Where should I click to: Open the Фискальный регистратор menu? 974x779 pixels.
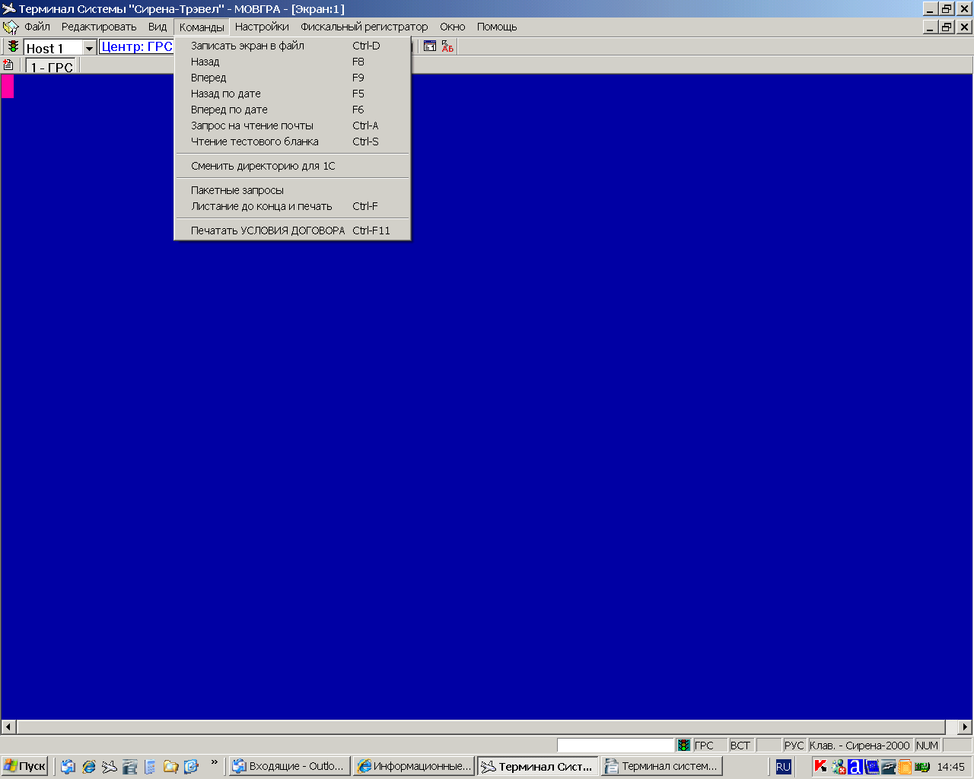pos(364,27)
